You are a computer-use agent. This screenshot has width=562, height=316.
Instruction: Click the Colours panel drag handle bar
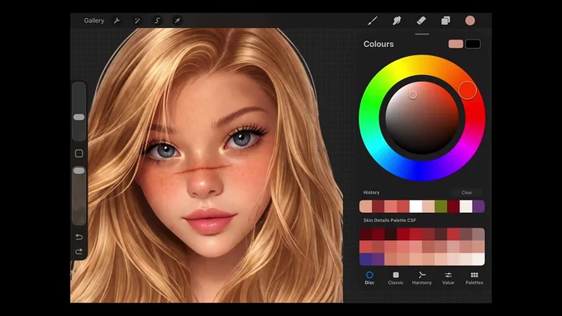pyautogui.click(x=421, y=34)
